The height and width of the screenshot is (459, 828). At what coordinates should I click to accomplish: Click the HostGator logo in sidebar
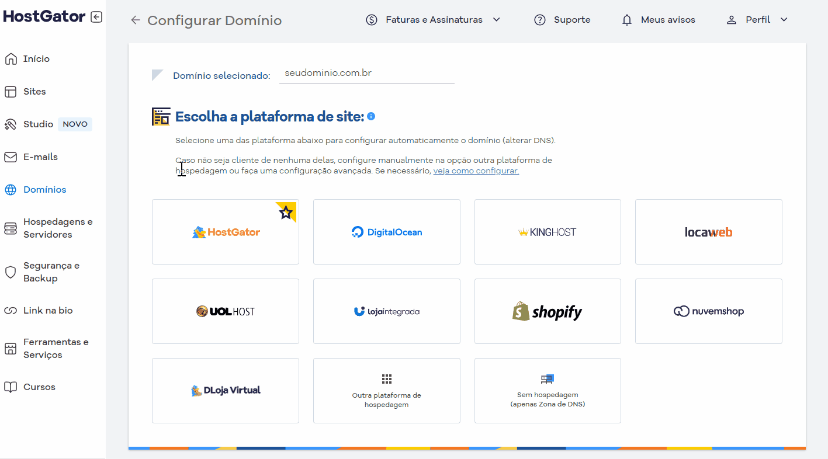pyautogui.click(x=44, y=16)
